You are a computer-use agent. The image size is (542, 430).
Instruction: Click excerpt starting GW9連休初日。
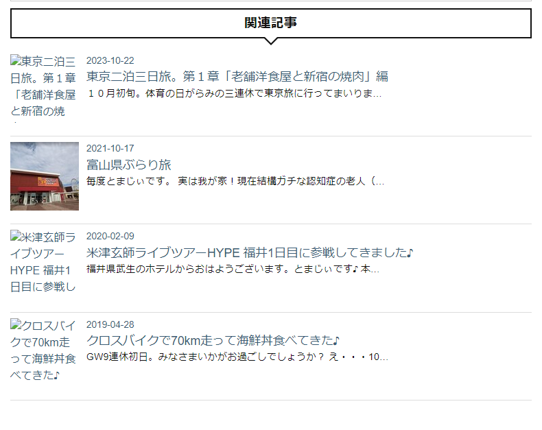(237, 357)
